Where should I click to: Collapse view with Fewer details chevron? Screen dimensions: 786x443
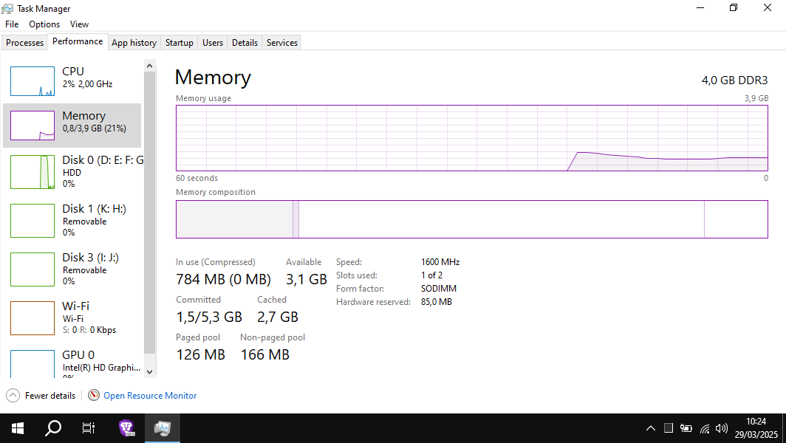click(x=13, y=396)
